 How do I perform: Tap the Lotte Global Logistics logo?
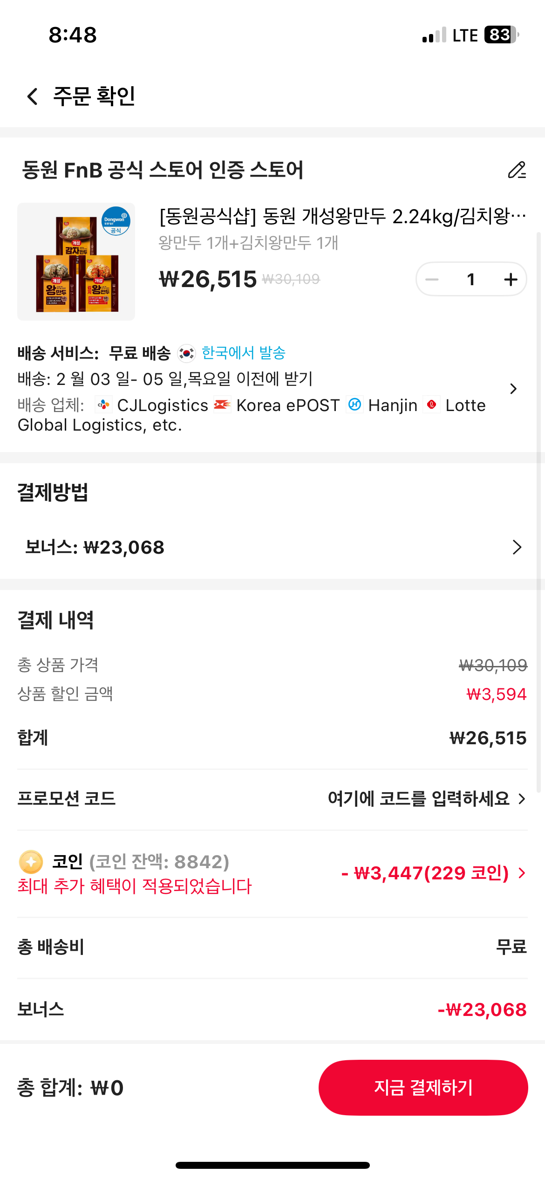click(x=432, y=405)
